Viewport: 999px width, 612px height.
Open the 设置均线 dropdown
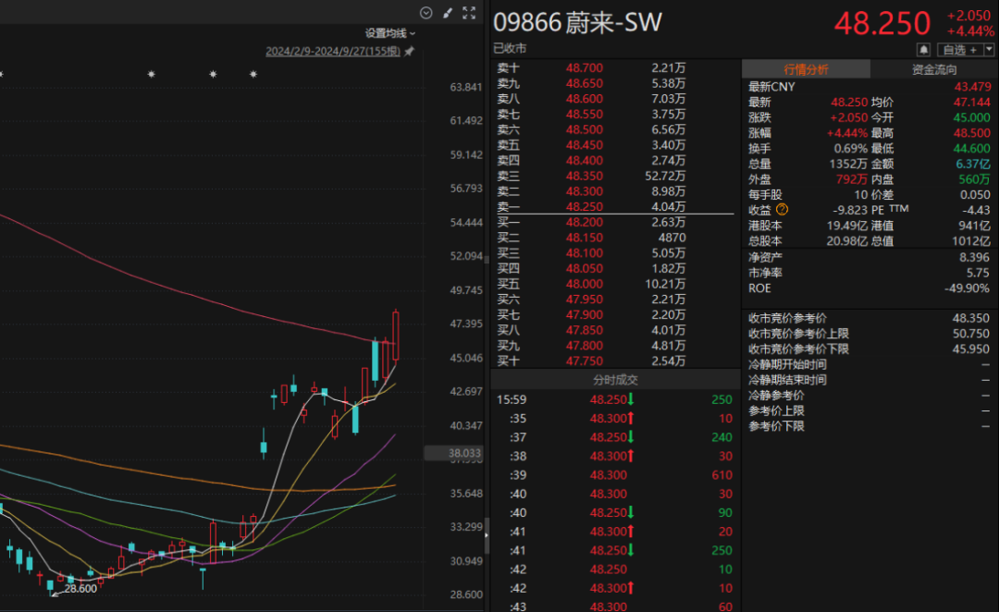click(x=389, y=33)
